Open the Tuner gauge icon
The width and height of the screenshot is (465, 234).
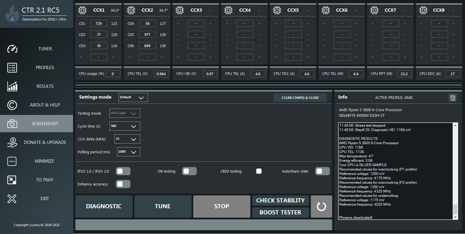pos(12,49)
